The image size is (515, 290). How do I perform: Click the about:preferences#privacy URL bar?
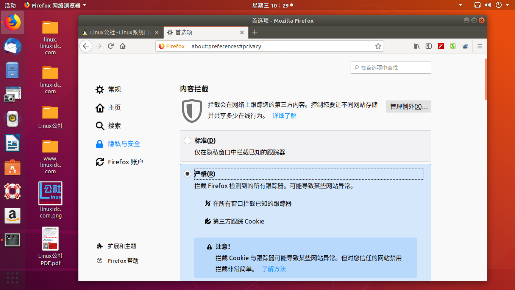281,46
